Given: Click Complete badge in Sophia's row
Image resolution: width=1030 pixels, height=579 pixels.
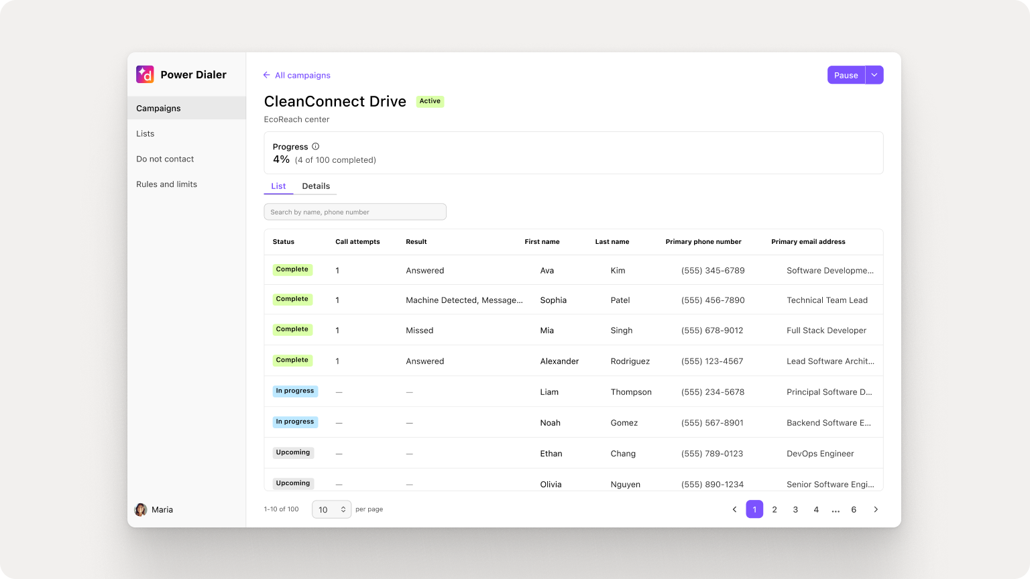Looking at the screenshot, I should click(292, 299).
